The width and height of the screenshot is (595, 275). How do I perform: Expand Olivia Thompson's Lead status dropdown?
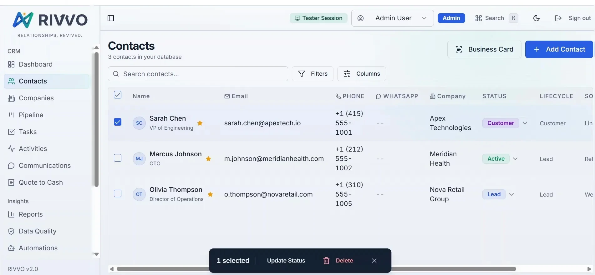[x=511, y=194]
